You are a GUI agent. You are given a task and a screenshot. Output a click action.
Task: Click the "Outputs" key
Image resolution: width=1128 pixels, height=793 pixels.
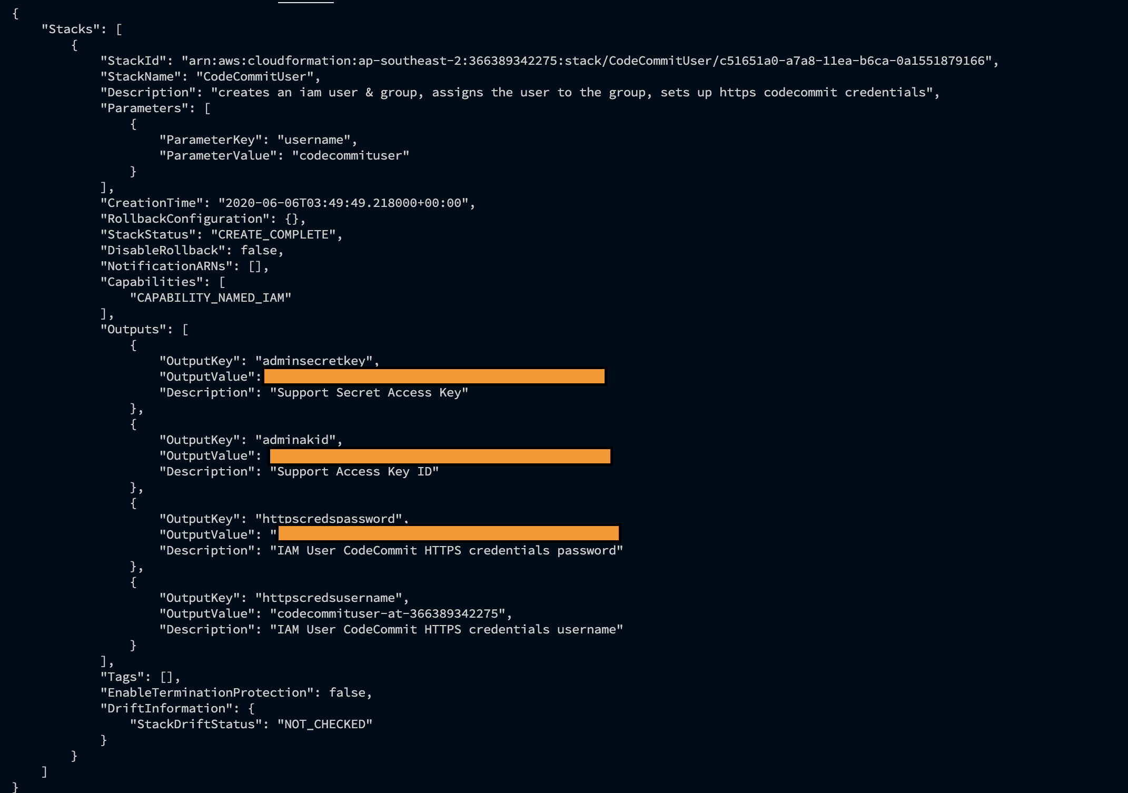pos(133,330)
